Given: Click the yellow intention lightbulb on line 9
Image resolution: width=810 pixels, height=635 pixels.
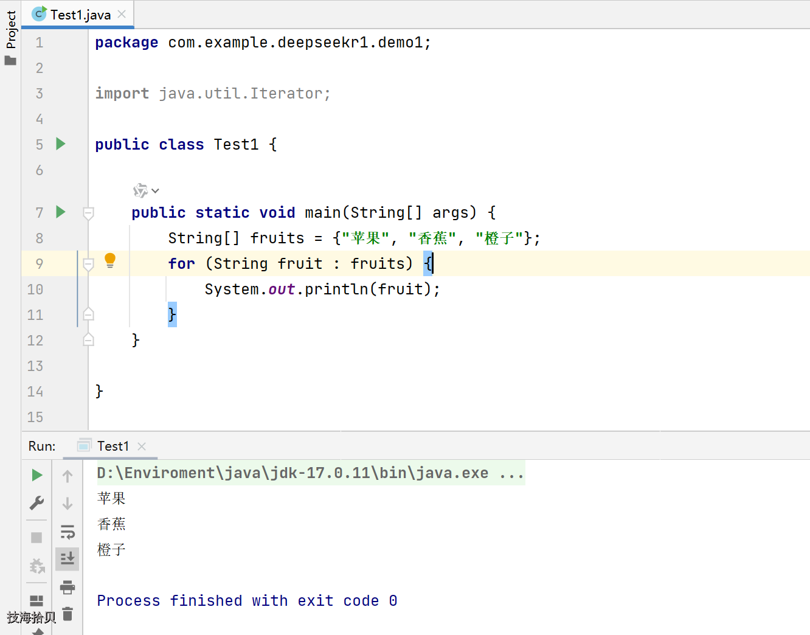Looking at the screenshot, I should (110, 260).
